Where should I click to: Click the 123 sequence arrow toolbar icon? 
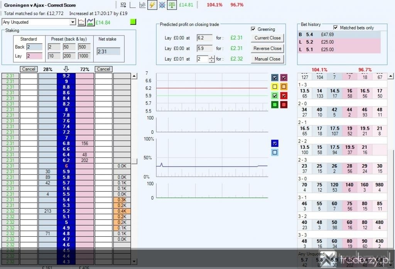(123, 5)
